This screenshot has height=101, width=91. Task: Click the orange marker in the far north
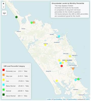pyautogui.click(x=34, y=22)
